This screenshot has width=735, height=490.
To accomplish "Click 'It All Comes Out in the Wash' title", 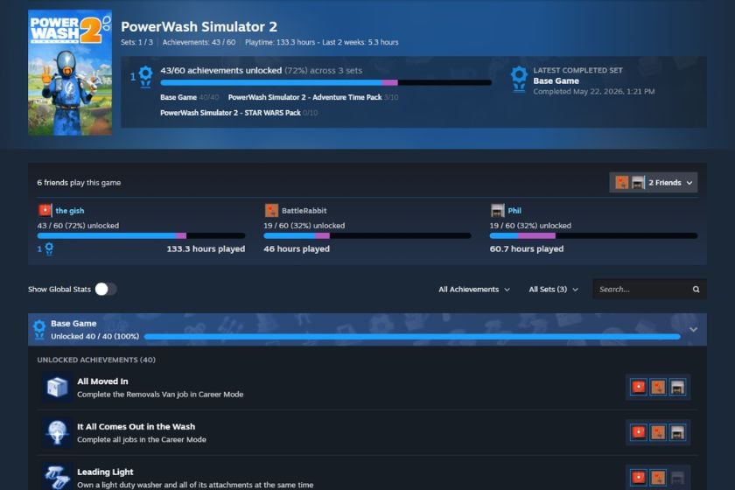I will click(x=136, y=427).
